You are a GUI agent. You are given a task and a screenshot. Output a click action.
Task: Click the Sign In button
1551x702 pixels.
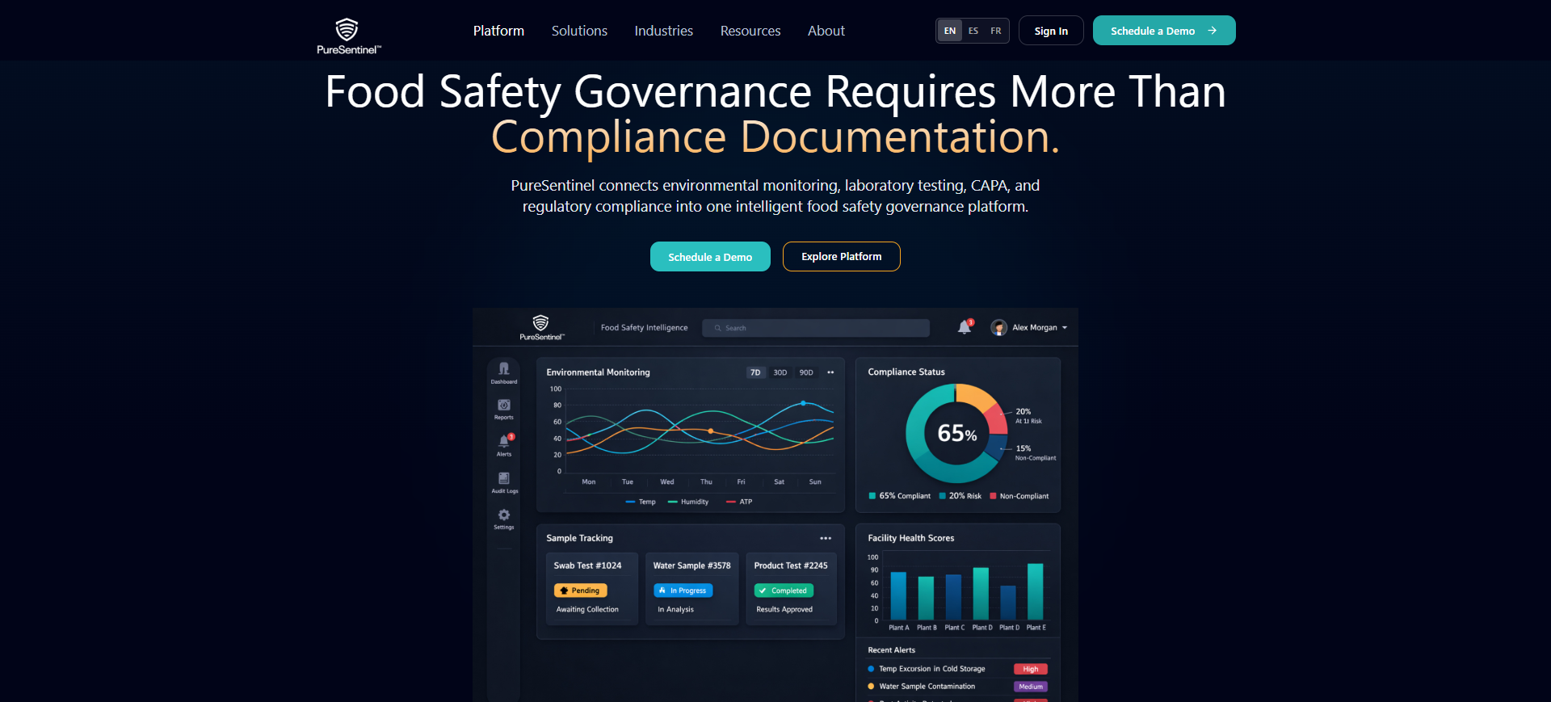coord(1051,31)
